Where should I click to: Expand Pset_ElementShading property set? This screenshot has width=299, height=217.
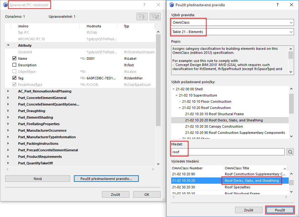(8, 117)
